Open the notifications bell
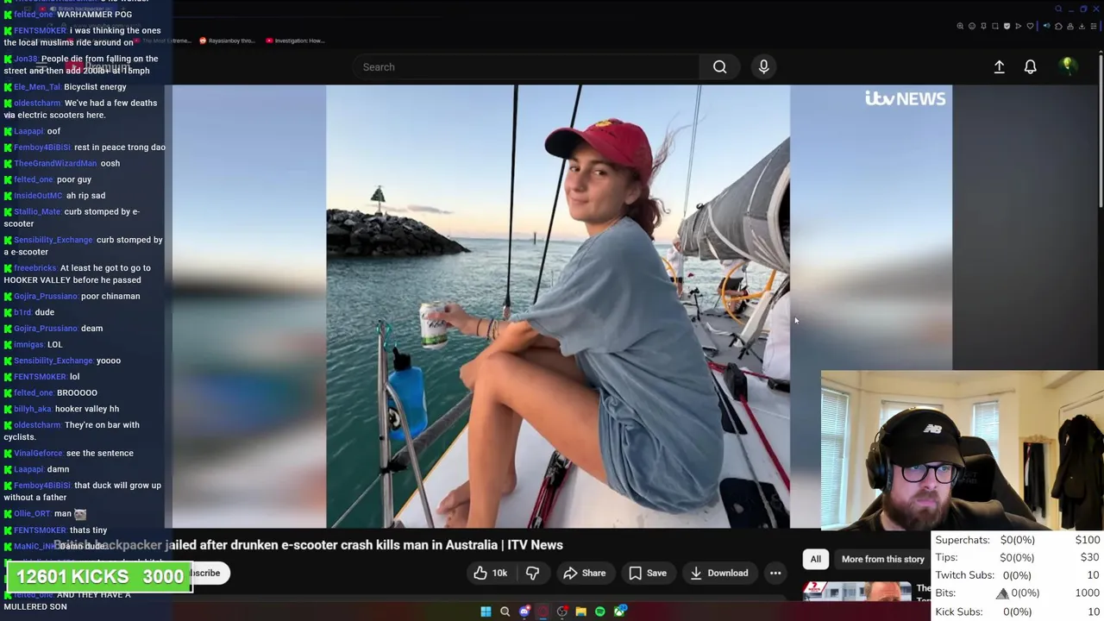 (1030, 66)
